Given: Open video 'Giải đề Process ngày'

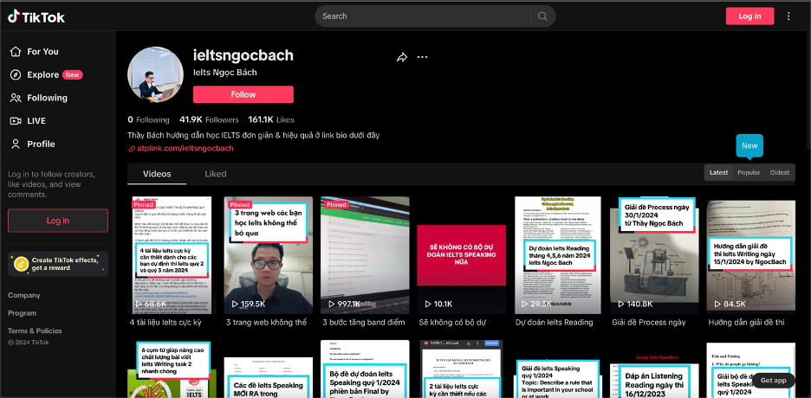Looking at the screenshot, I should click(654, 255).
